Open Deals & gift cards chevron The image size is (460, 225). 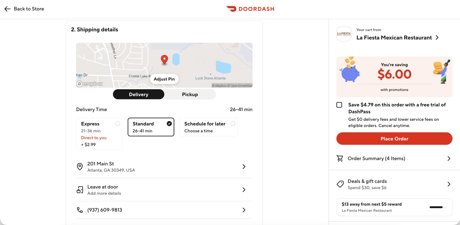click(x=449, y=184)
